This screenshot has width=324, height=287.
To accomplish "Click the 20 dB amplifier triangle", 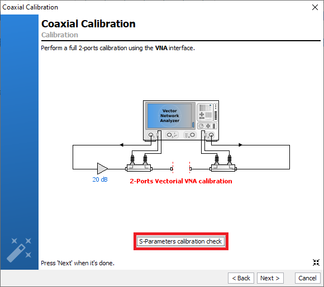I will [102, 169].
